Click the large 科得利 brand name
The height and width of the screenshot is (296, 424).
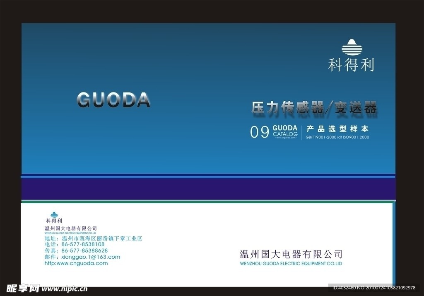click(351, 65)
